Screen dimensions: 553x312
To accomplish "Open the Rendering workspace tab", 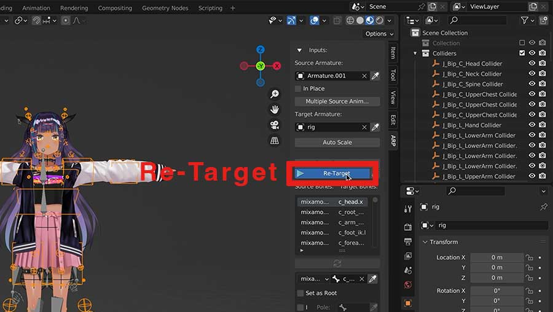I will pyautogui.click(x=74, y=8).
